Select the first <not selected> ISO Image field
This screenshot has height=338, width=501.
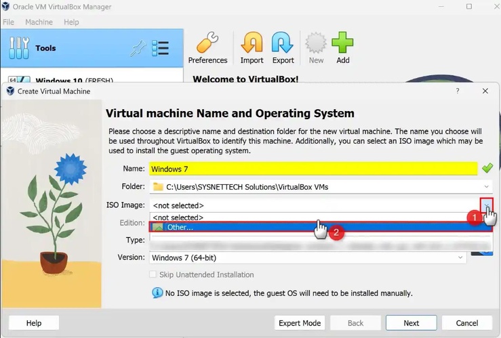pos(315,205)
